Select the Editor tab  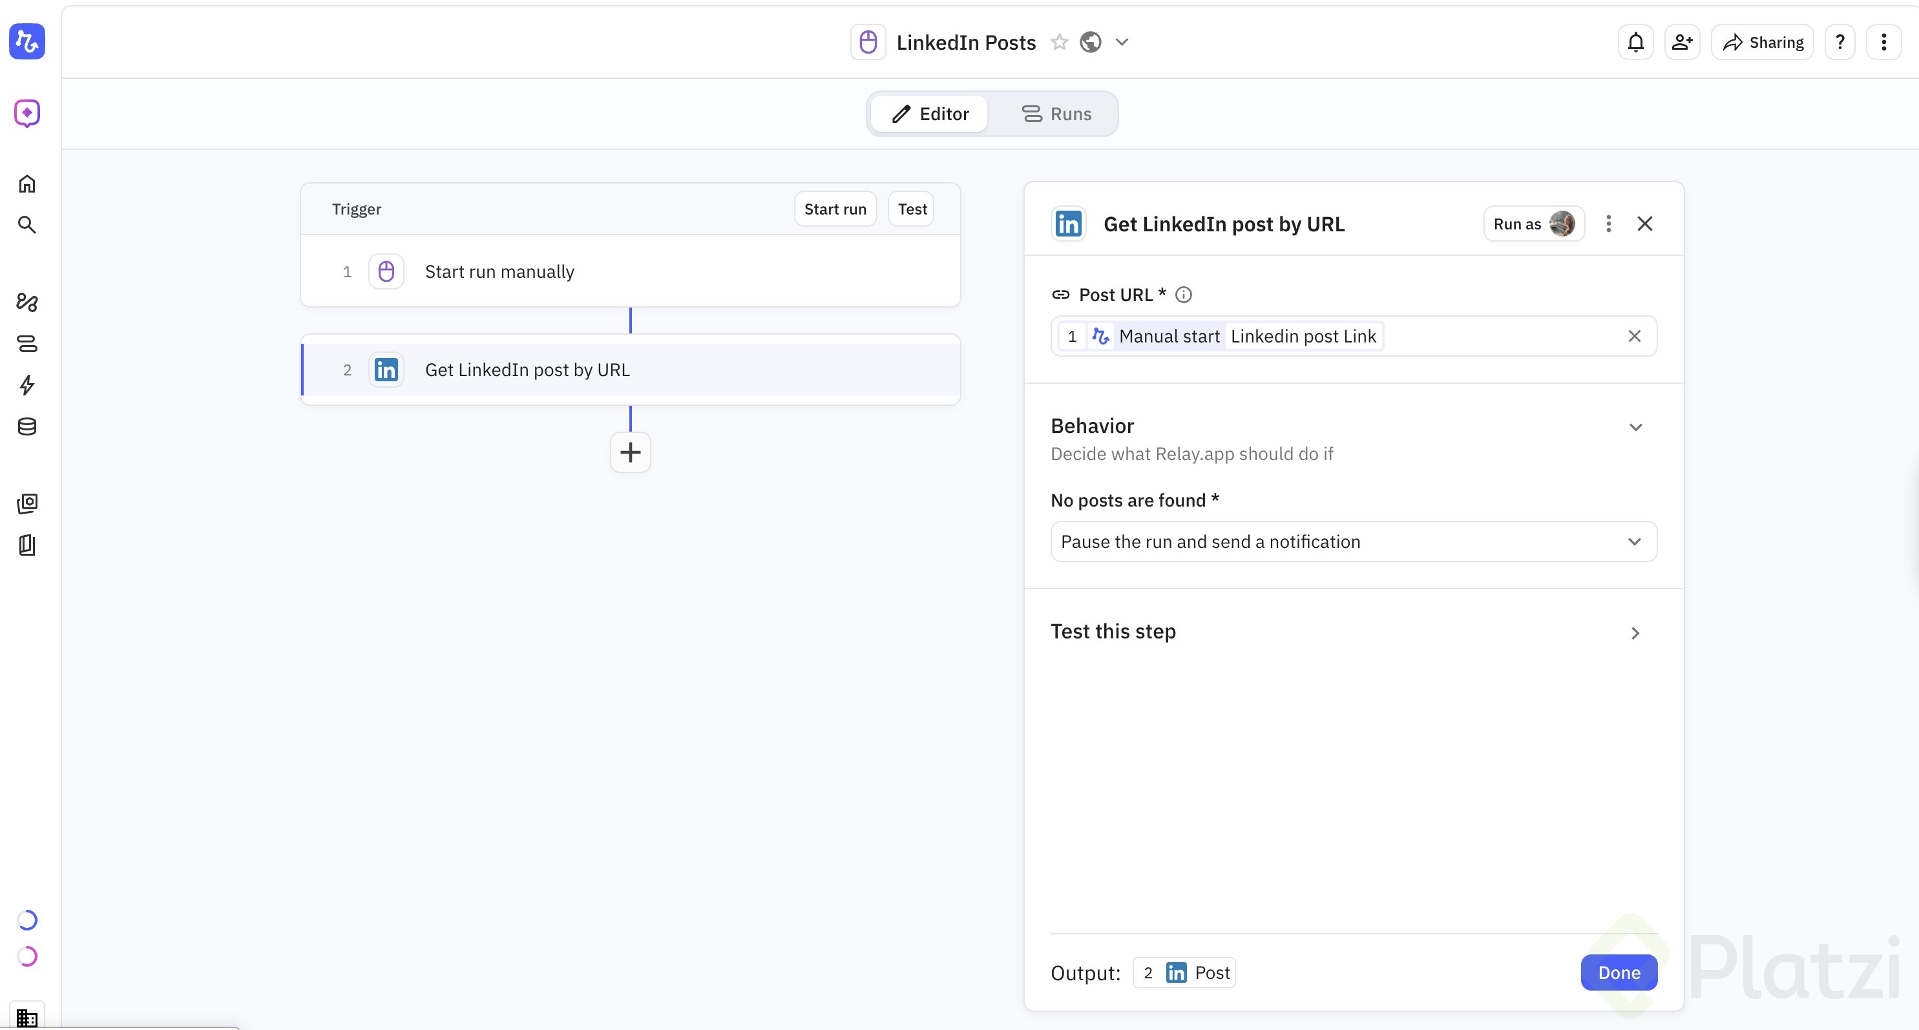[x=930, y=114]
